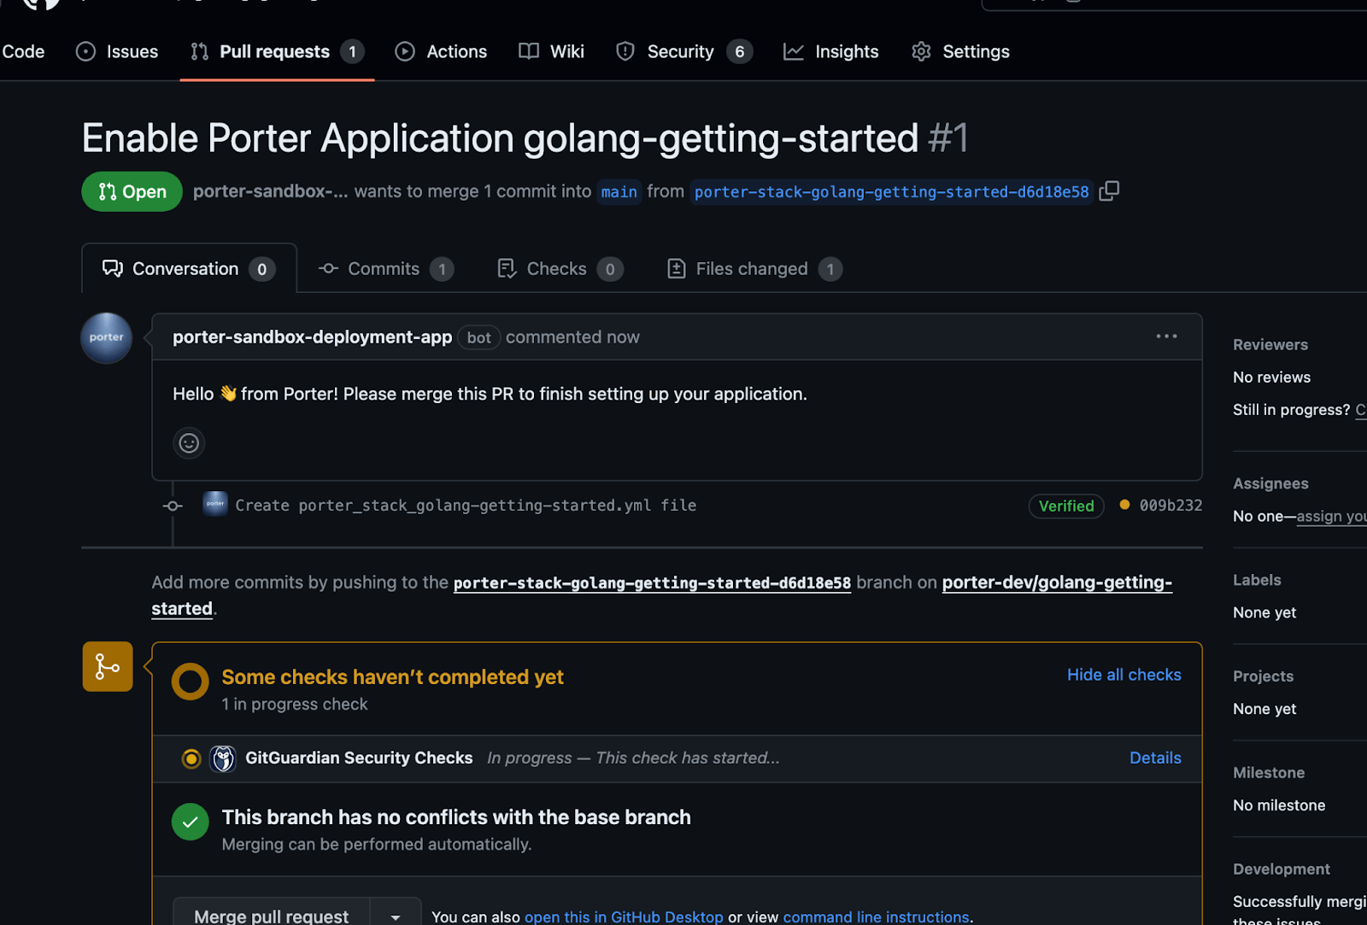The width and height of the screenshot is (1367, 925).
Task: Click the porter-stack-golang-getting-started-d6d18e58 head branch link in header
Action: 891,192
